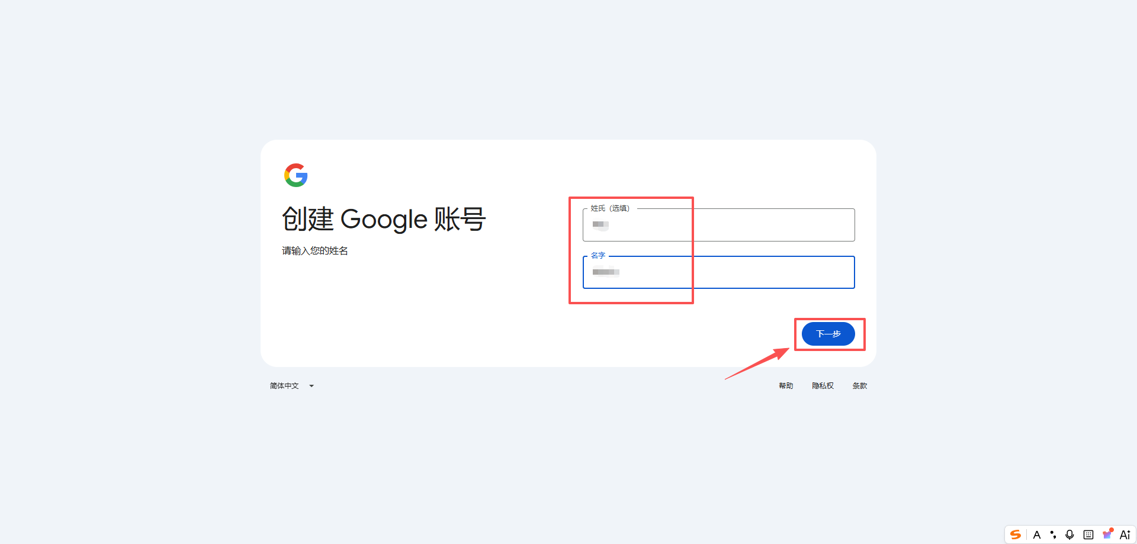
Task: Click the Sogou input method logo
Action: pos(1016,535)
